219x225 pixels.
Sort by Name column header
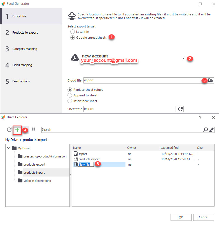[x=77, y=148]
